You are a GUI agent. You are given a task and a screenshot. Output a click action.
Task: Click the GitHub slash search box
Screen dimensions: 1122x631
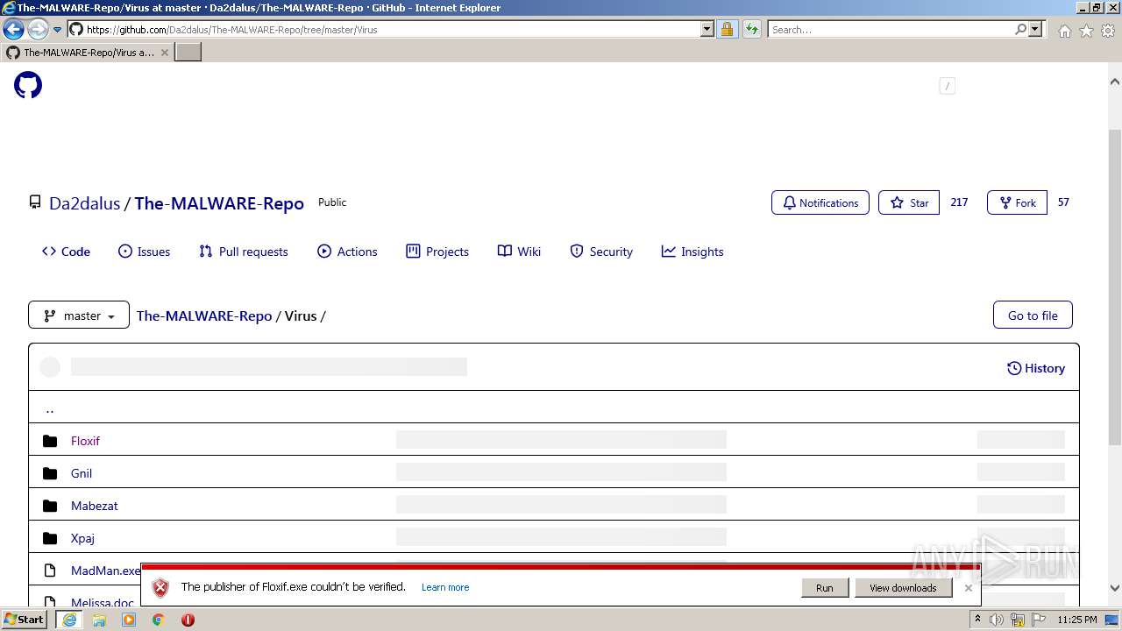[x=947, y=85]
